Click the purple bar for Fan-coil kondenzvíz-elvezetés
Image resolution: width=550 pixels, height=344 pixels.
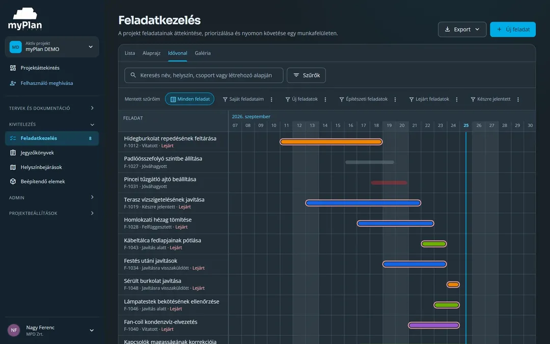pos(434,325)
